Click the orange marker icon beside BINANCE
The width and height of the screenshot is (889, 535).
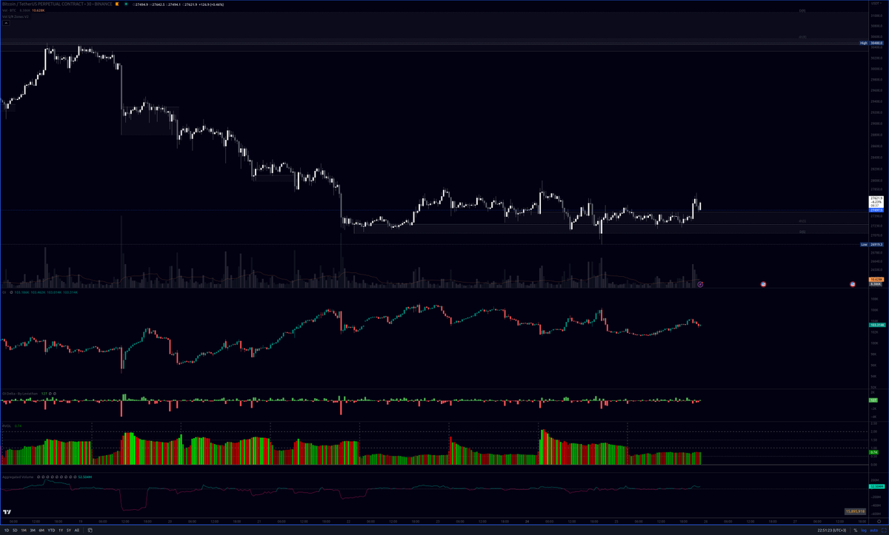point(116,4)
